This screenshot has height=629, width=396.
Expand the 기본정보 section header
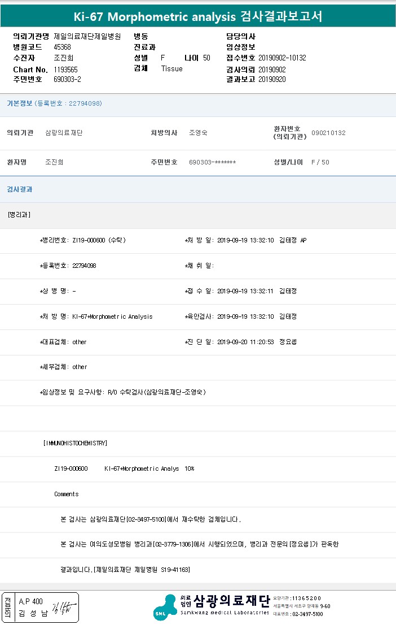coord(54,103)
